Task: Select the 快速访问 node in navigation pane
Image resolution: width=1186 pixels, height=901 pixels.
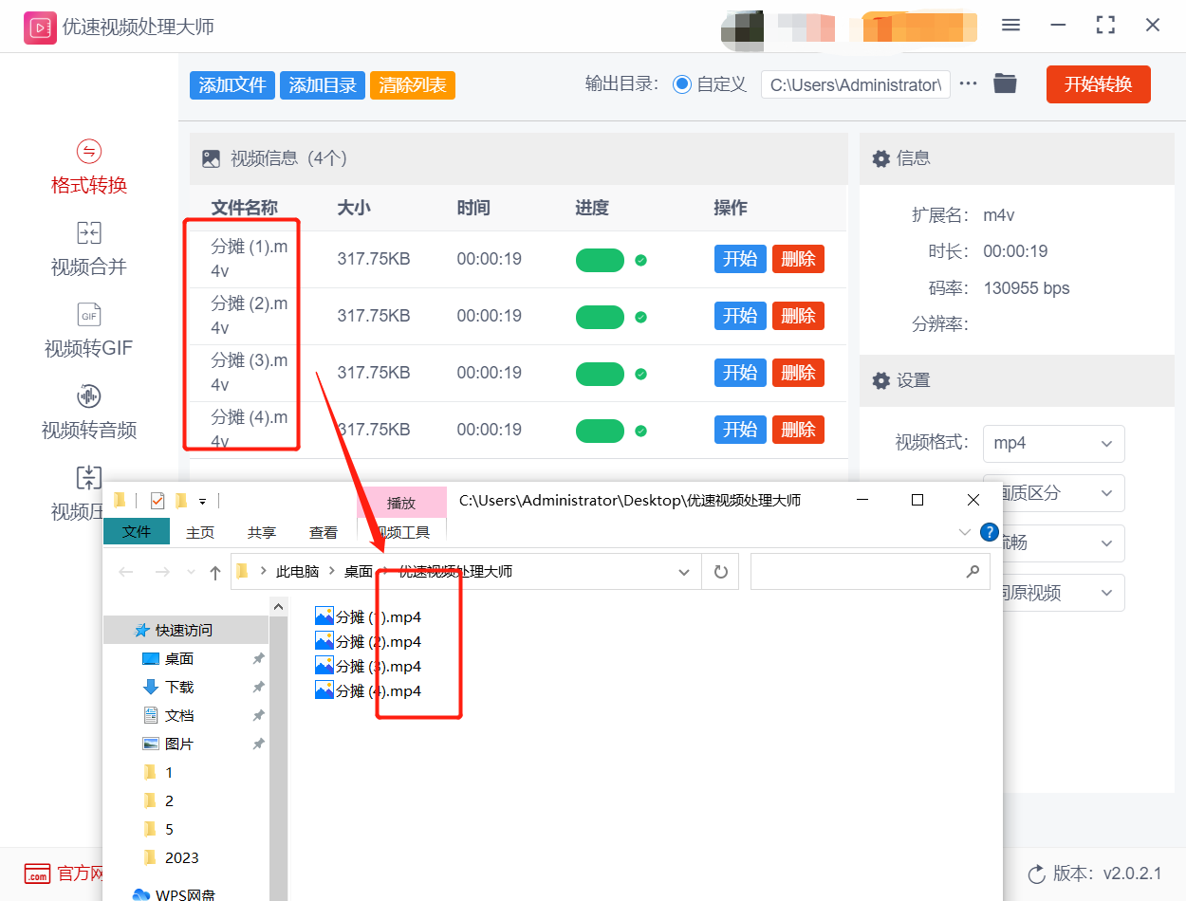Action: (186, 630)
